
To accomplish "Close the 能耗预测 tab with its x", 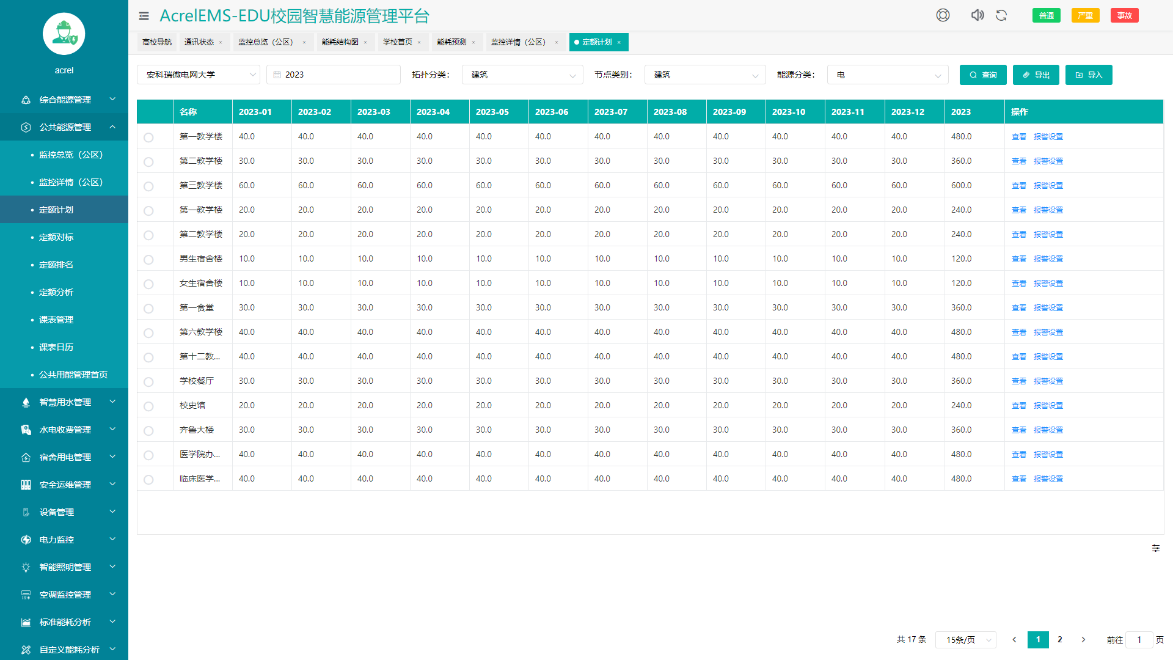I will coord(473,42).
